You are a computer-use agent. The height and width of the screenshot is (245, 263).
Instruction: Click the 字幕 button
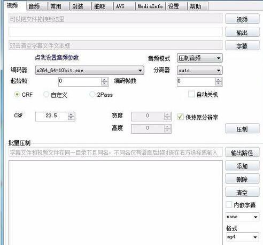[x=242, y=45]
